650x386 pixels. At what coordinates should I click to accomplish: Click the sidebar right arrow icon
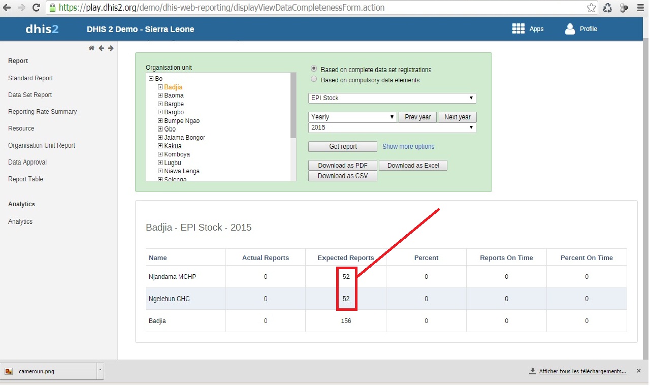[111, 48]
